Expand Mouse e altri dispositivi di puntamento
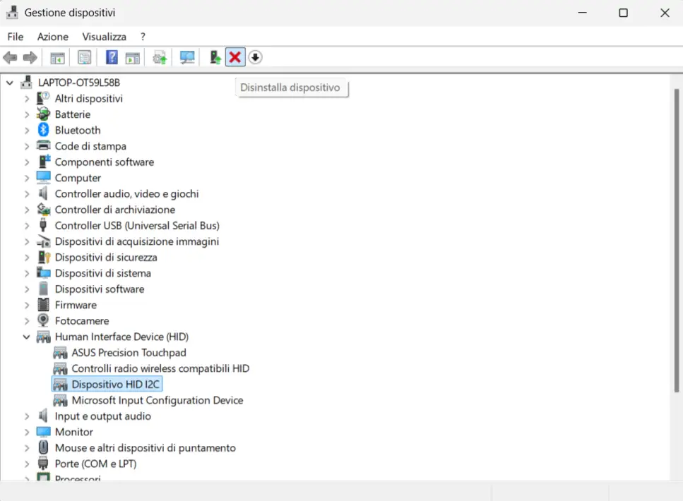The image size is (683, 501). click(x=27, y=448)
